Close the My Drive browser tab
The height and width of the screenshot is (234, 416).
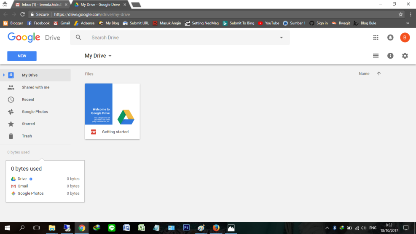click(x=125, y=5)
